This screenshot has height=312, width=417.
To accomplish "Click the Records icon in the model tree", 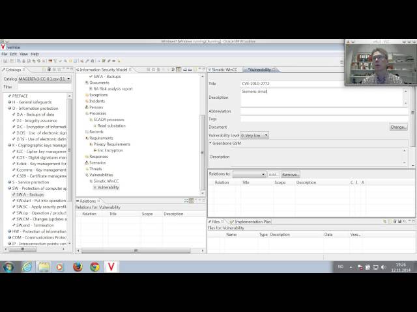I will tap(87, 132).
